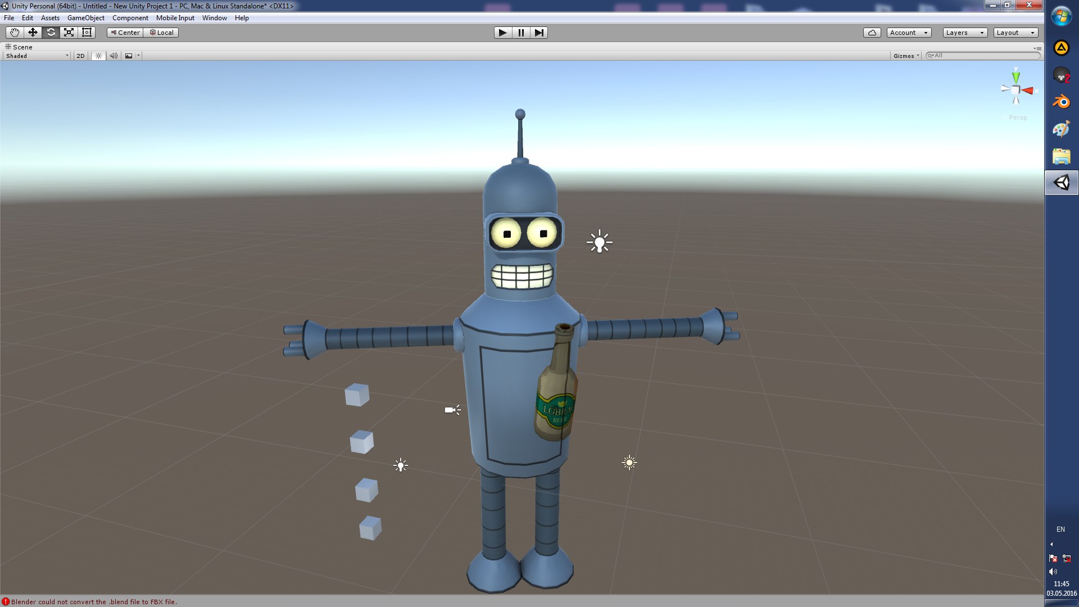1079x607 pixels.
Task: Click the Play button
Action: tap(503, 33)
